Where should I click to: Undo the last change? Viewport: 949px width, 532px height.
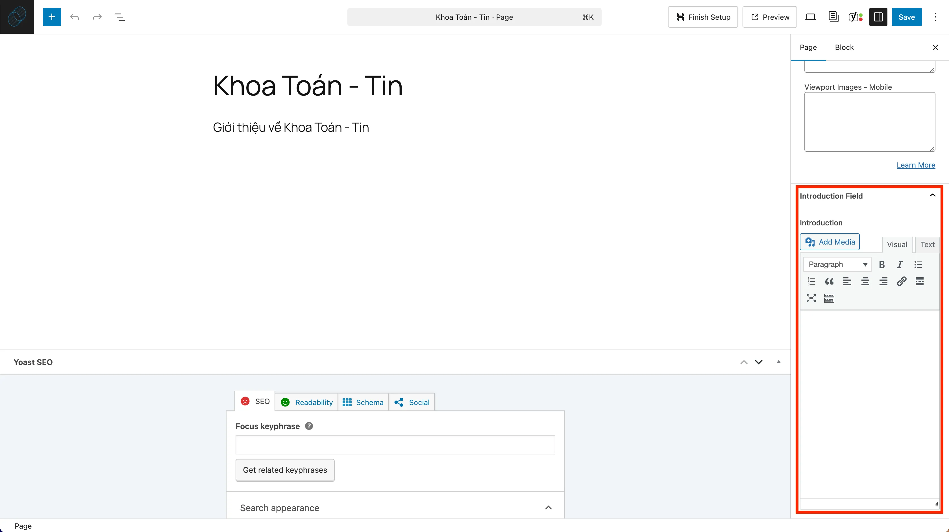pos(74,17)
